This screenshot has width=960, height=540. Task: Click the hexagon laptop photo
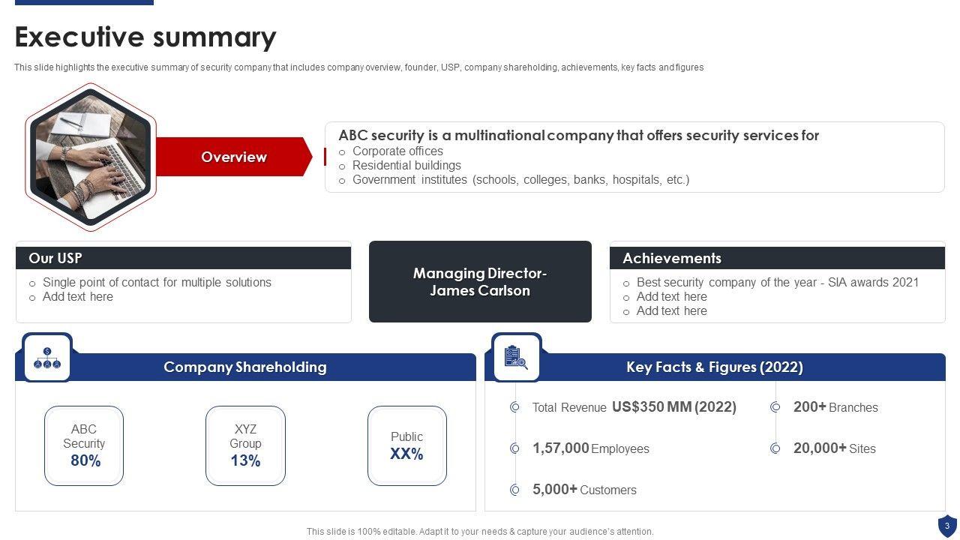tap(90, 157)
